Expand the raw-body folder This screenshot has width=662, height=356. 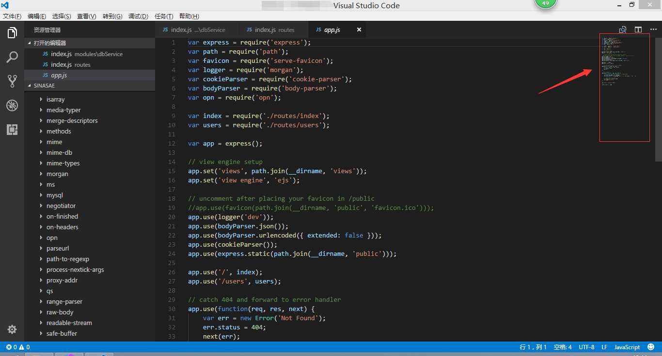[x=90, y=312]
